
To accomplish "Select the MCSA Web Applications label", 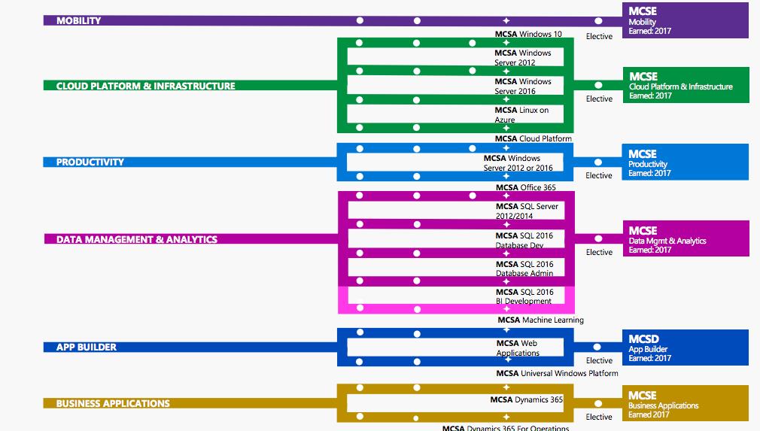I will coord(518,348).
